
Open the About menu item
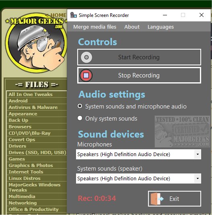(132, 27)
